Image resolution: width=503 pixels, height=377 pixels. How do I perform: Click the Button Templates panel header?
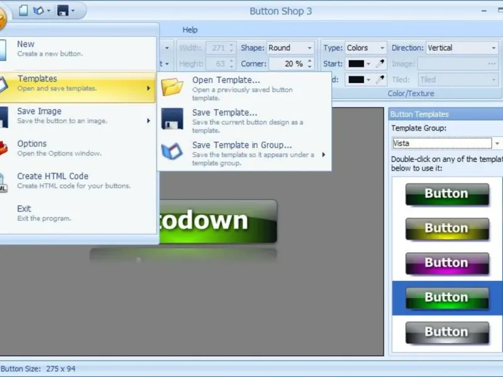click(x=446, y=114)
